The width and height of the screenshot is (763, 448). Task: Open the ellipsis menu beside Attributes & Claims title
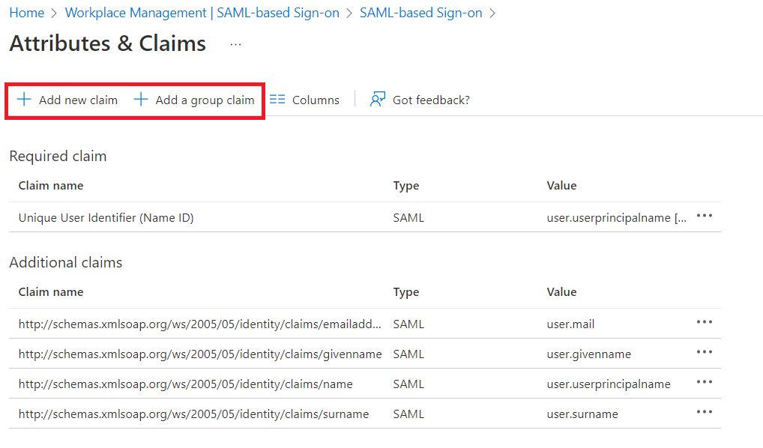tap(236, 44)
